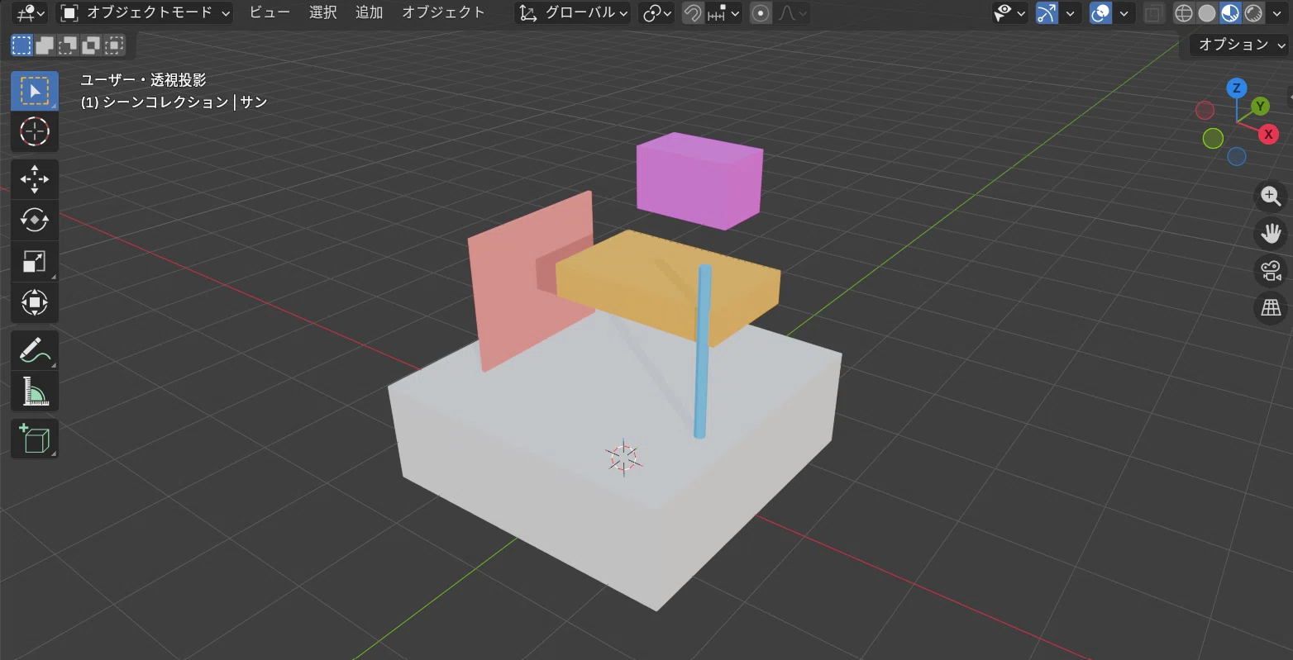Click the 3D cursor crosshair in viewport
The width and height of the screenshot is (1293, 660).
[623, 457]
